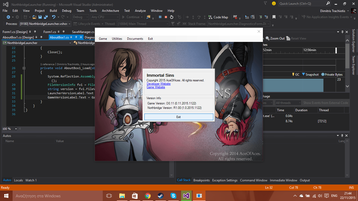Click the Developer Website link
Viewport: 358px width, 201px height.
point(159,84)
